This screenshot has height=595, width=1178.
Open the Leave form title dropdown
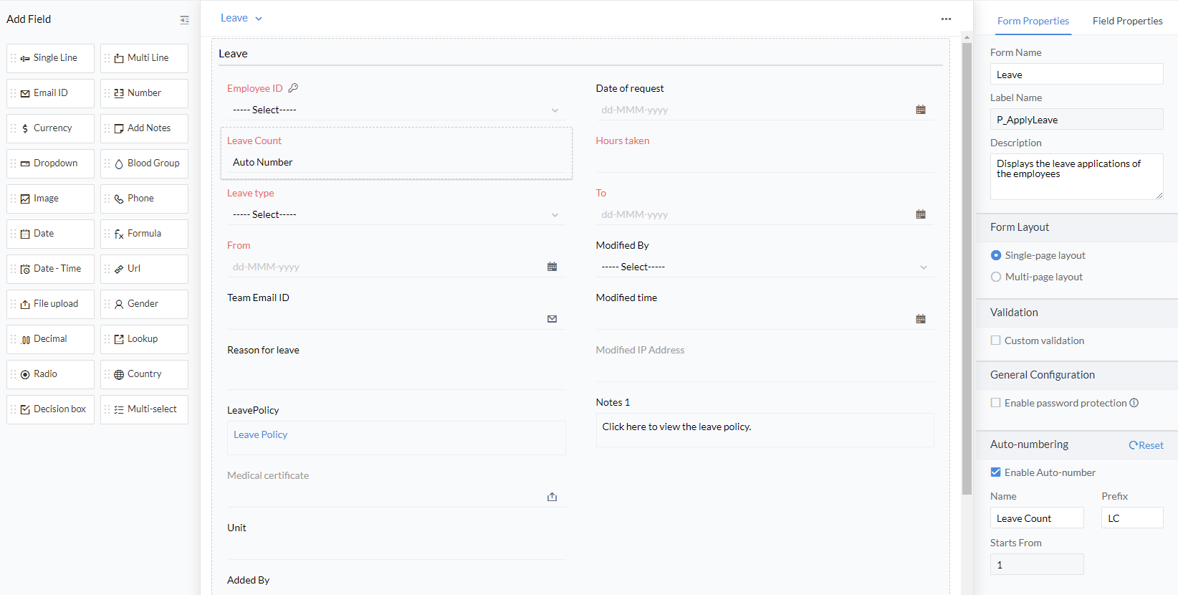pyautogui.click(x=241, y=19)
